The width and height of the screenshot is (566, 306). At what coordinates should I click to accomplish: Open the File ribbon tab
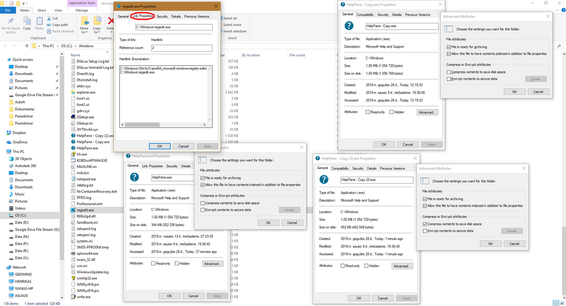8,10
